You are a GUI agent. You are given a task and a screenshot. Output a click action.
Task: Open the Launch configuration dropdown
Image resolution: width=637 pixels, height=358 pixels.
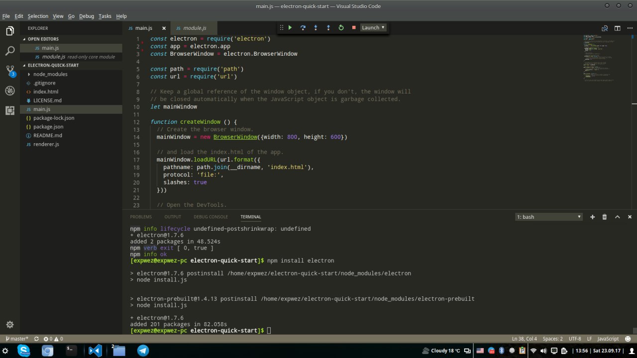(x=373, y=28)
